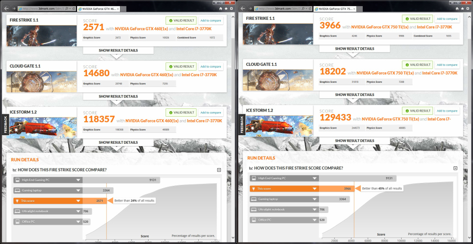
Task: Refresh the page in the left browser window
Action: (x=74, y=9)
